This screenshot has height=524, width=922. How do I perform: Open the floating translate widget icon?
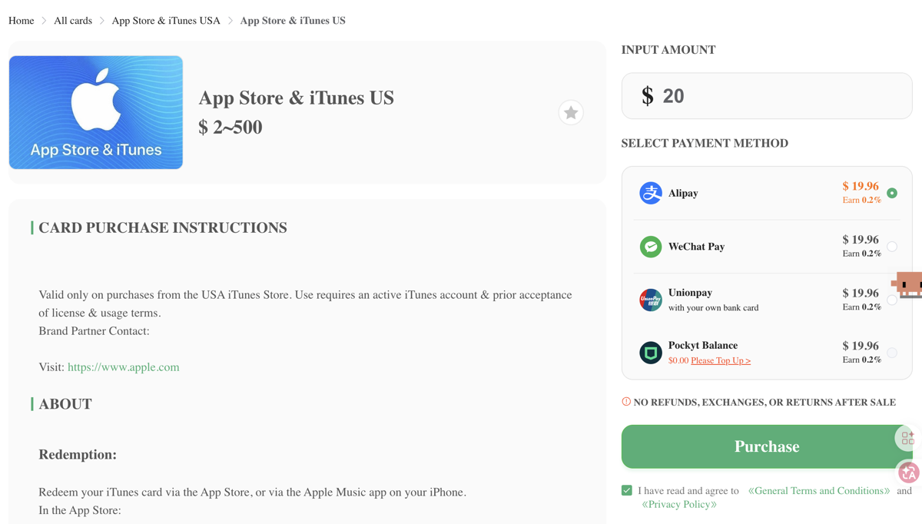pyautogui.click(x=909, y=473)
